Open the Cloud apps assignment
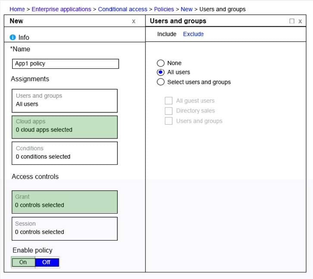 pos(64,127)
